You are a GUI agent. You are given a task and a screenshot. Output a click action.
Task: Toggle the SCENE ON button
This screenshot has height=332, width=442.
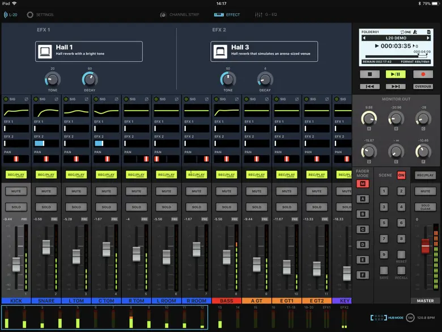[x=401, y=175]
